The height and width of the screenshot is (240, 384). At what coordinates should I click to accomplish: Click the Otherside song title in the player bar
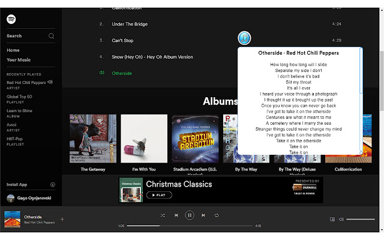33,217
